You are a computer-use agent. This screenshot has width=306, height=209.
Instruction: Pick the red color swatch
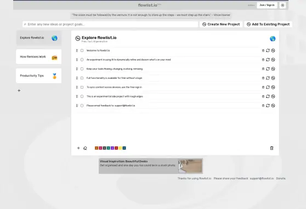coord(116,148)
